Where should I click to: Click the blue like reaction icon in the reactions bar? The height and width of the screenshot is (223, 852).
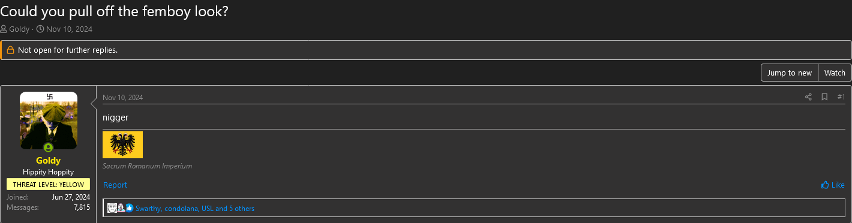click(x=129, y=208)
